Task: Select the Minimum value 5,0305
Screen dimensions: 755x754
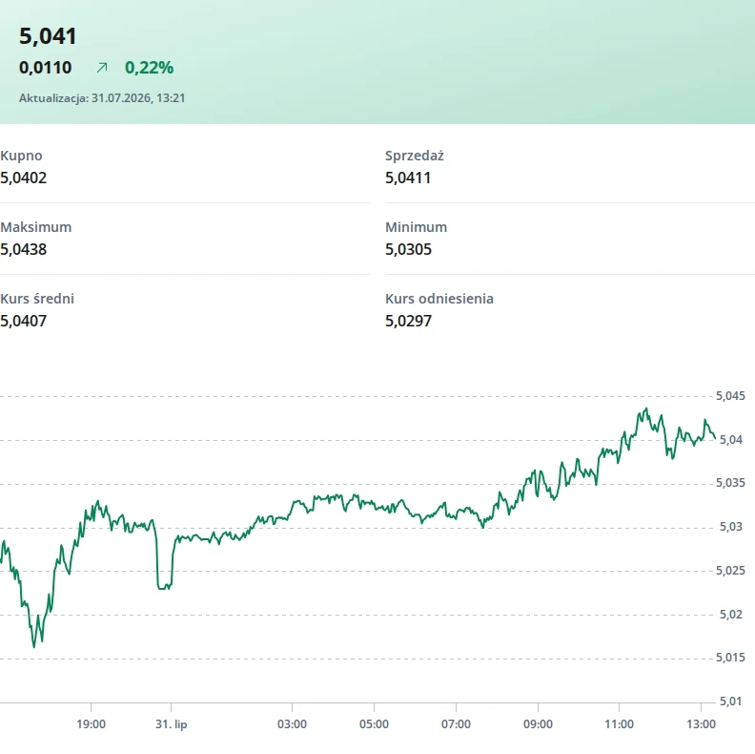Action: pyautogui.click(x=408, y=249)
